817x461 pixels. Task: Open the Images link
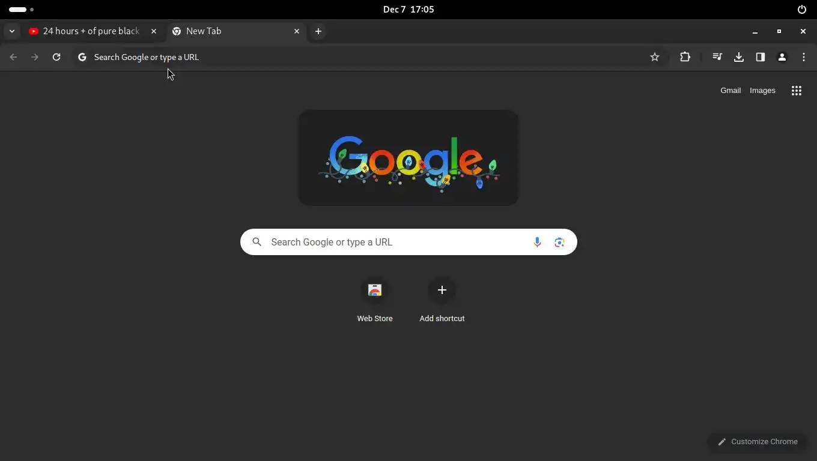tap(762, 91)
